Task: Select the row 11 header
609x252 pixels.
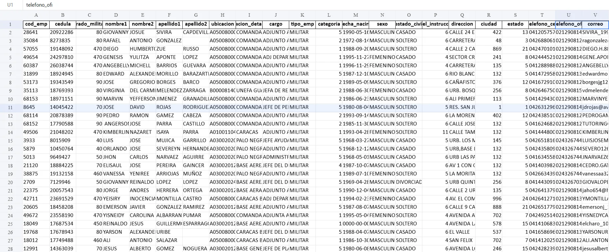Action: [x=10, y=107]
